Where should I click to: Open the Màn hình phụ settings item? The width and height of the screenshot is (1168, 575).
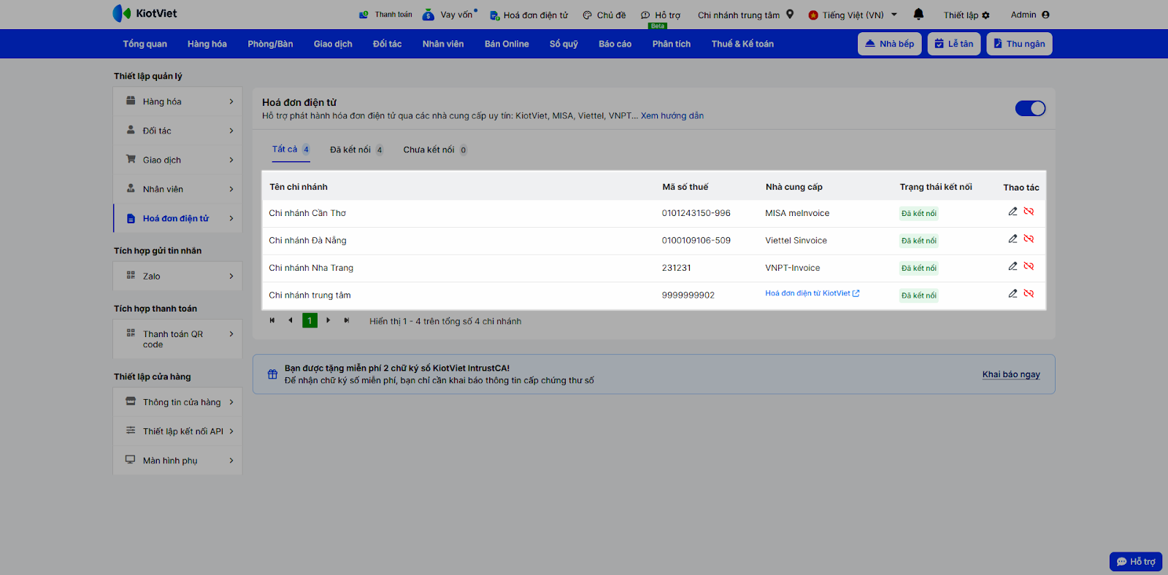point(177,460)
